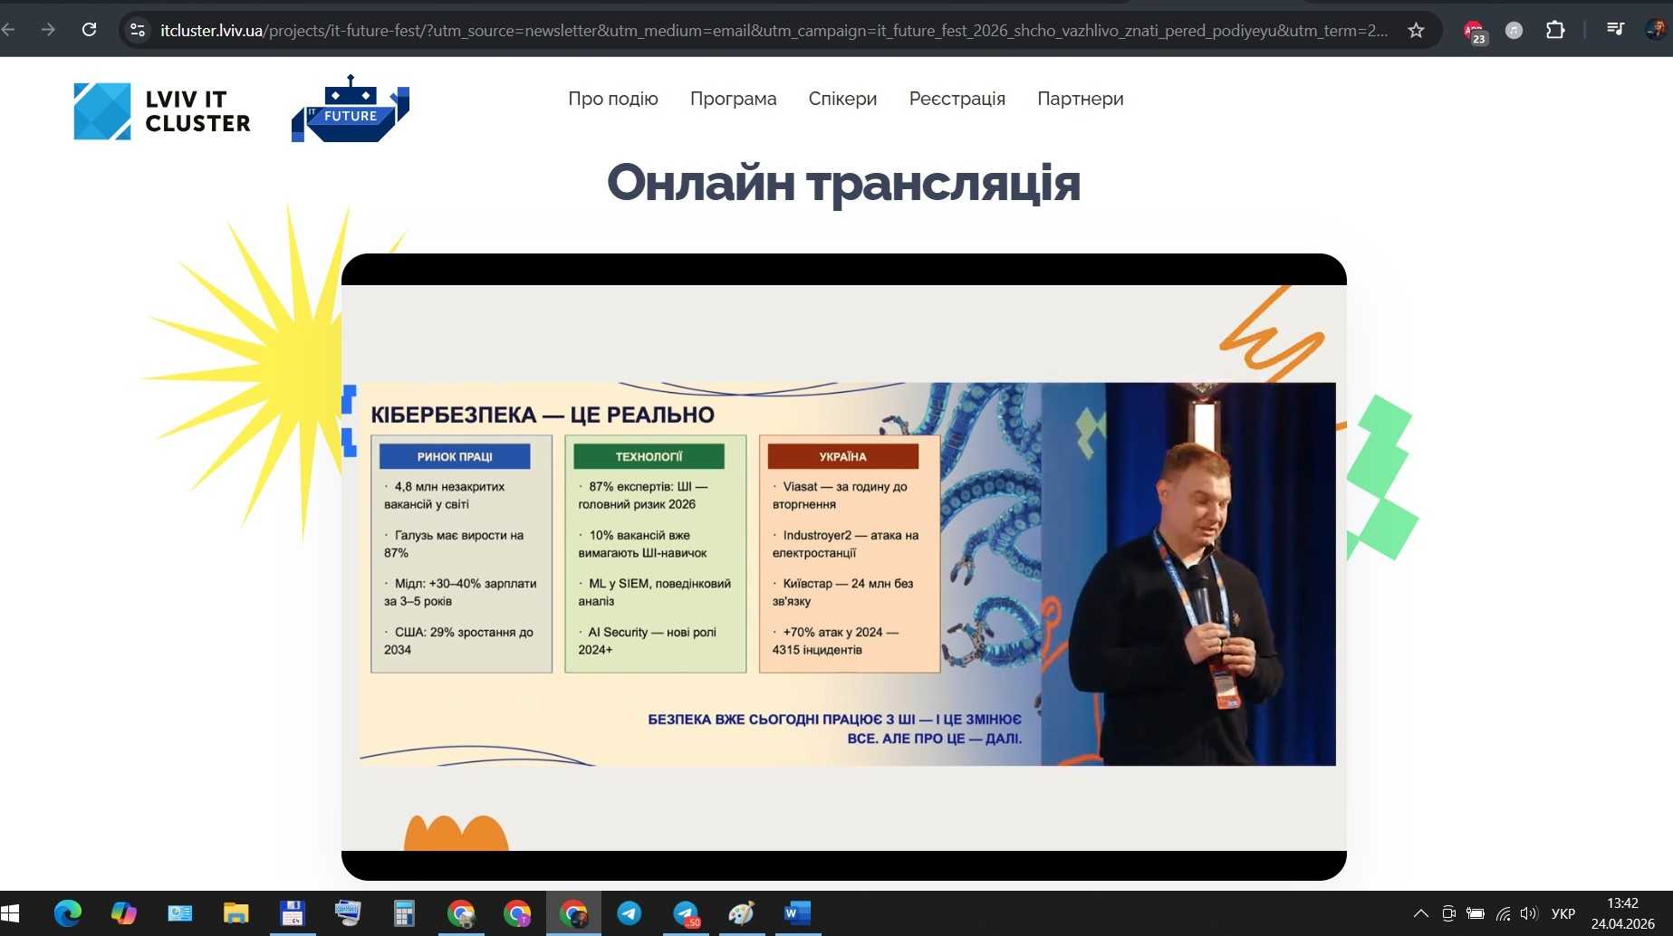The image size is (1673, 936).
Task: Open the Партнери section
Action: pos(1080,99)
